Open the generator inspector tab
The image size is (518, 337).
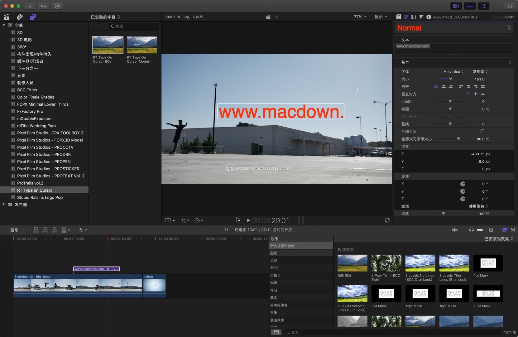point(421,17)
